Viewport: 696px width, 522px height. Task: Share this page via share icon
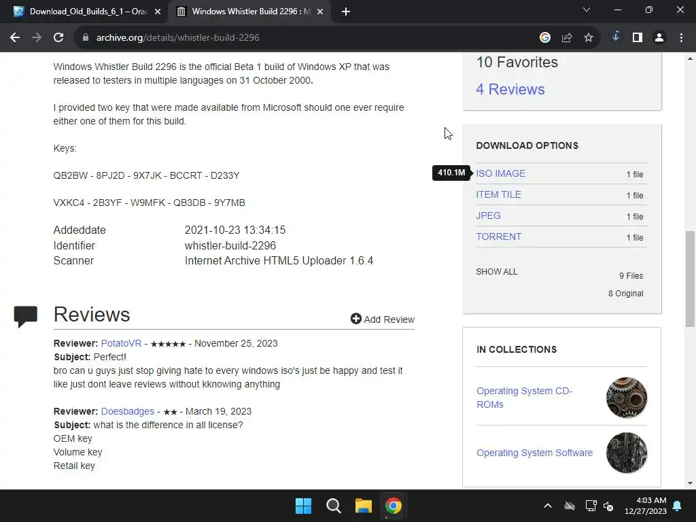[567, 38]
